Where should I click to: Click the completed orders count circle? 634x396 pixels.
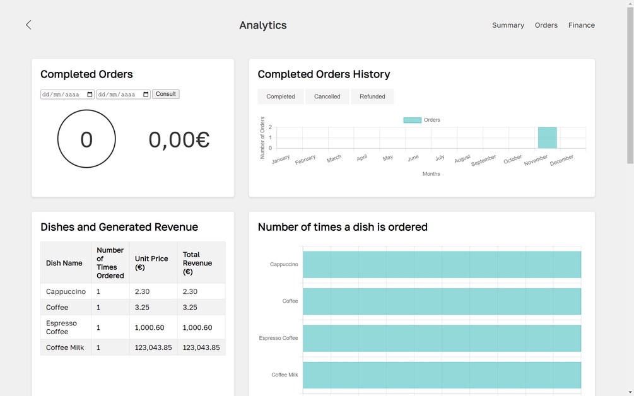86,139
